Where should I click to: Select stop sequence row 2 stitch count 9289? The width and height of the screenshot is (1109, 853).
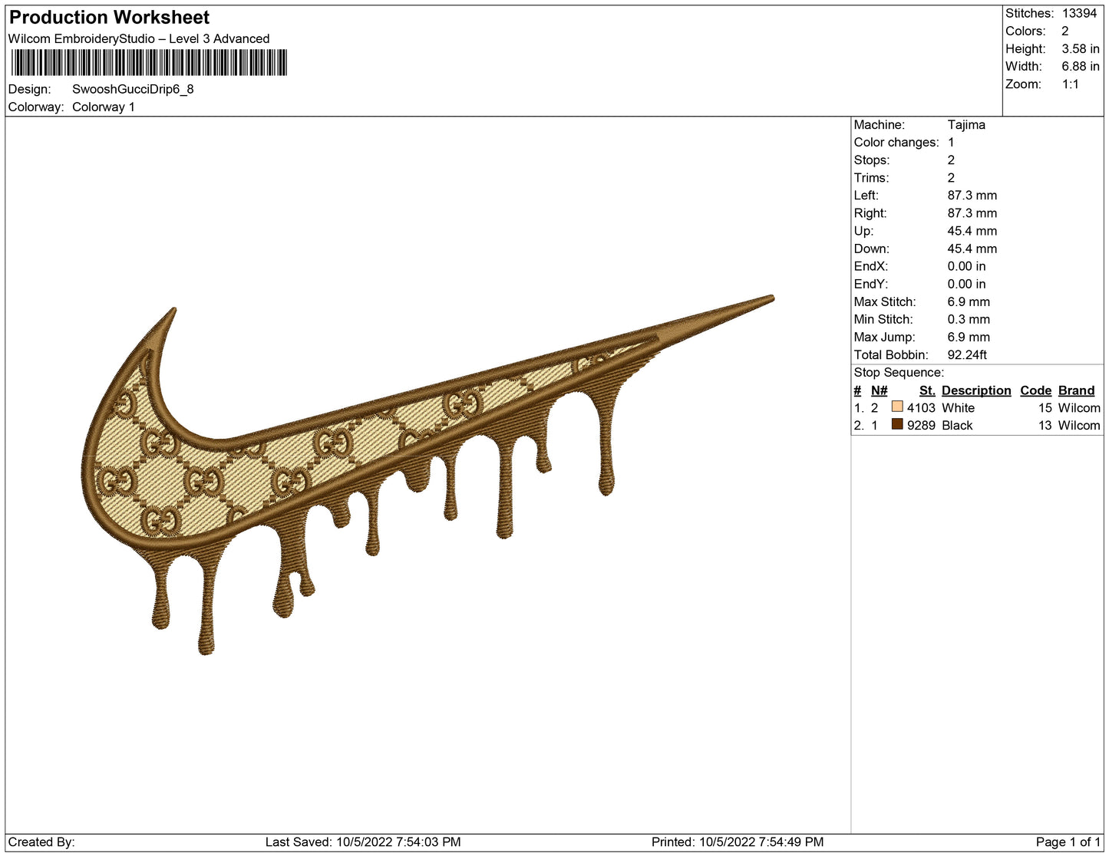point(921,426)
